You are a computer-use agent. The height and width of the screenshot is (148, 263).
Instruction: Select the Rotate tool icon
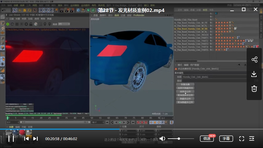click(x=30, y=11)
